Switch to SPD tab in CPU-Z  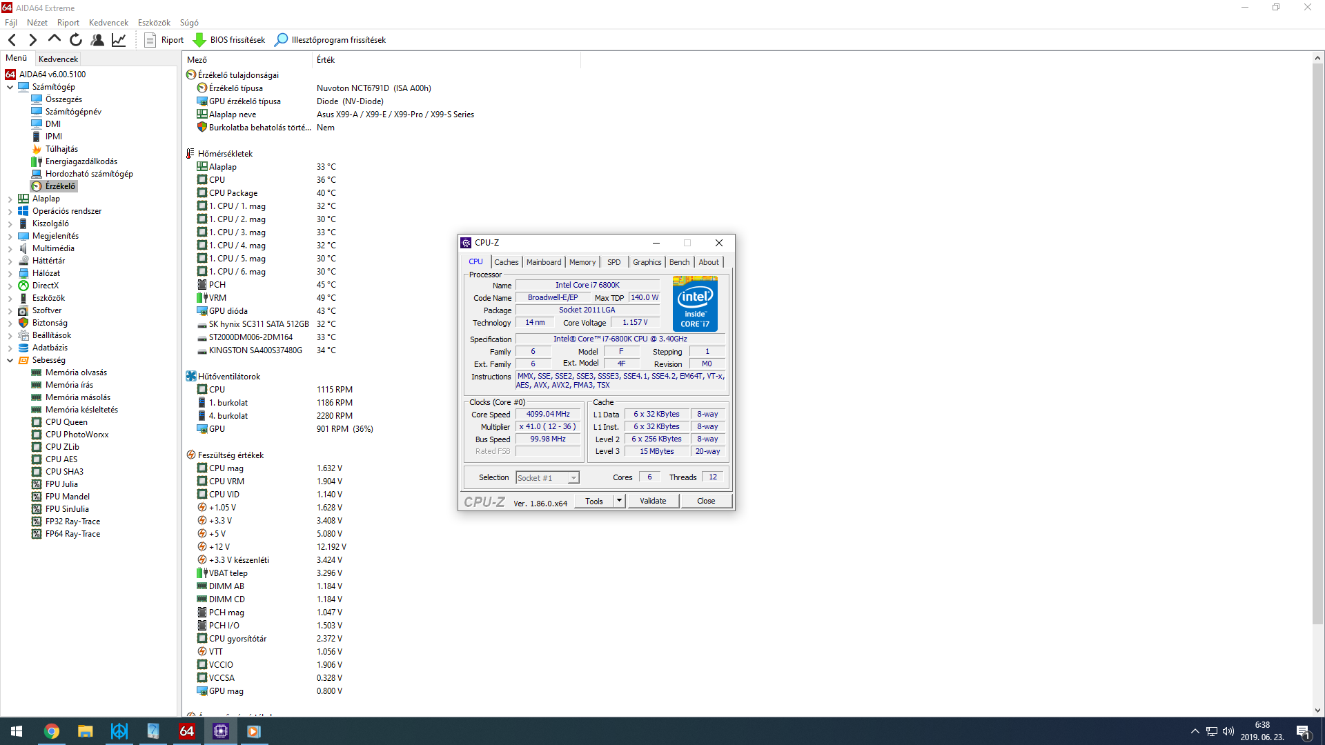click(x=614, y=262)
